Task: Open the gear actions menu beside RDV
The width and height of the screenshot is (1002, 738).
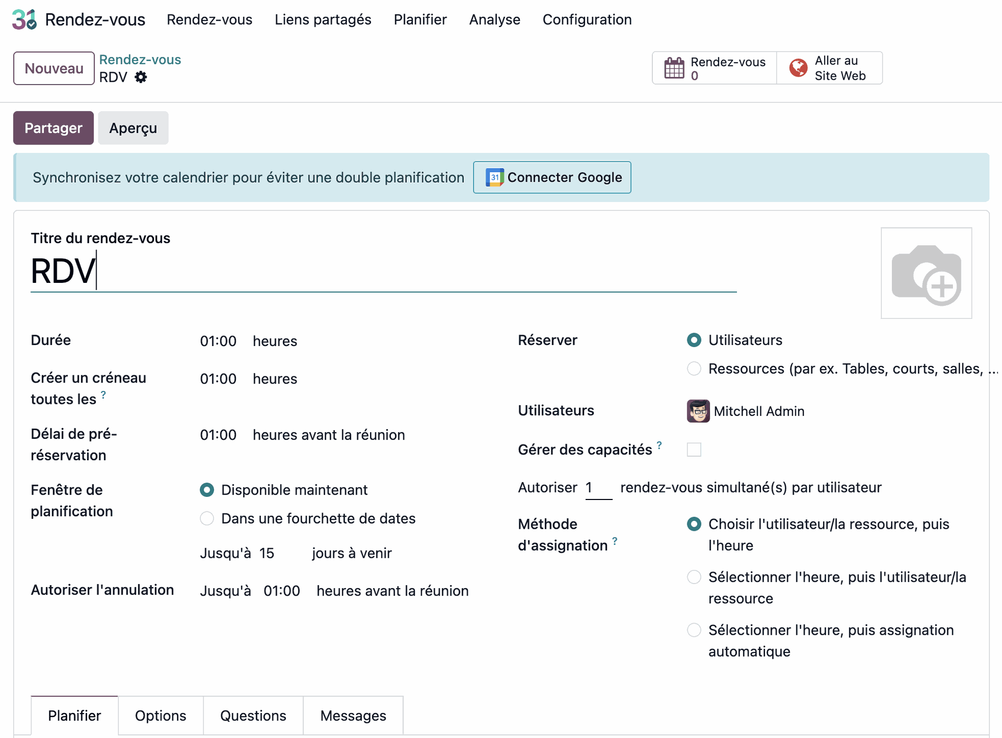Action: [x=140, y=77]
